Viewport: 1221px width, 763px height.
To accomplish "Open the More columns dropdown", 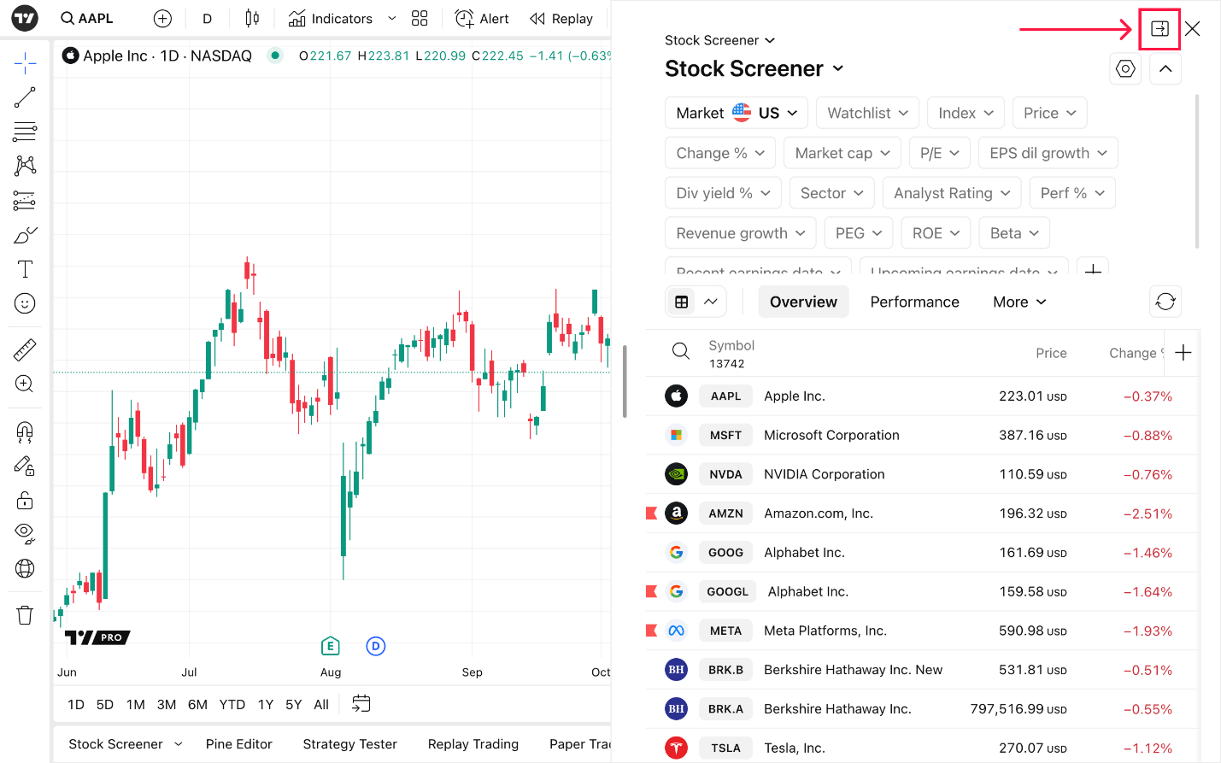I will point(1019,302).
